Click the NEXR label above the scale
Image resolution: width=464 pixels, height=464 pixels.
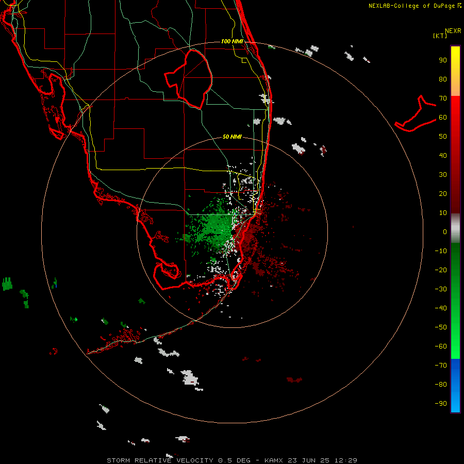453,31
